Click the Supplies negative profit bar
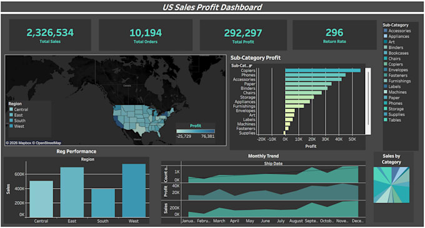Image resolution: width=425 pixels, height=228 pixels. tap(284, 133)
